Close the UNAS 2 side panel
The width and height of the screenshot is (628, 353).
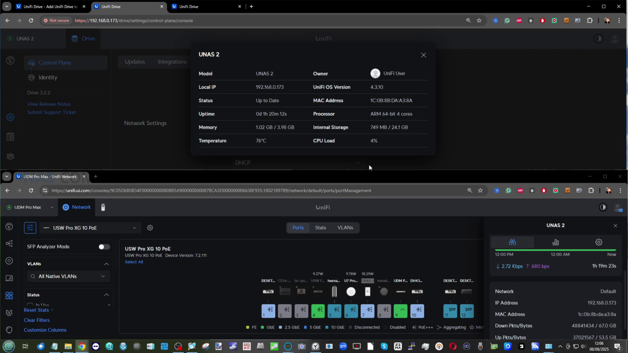615,226
